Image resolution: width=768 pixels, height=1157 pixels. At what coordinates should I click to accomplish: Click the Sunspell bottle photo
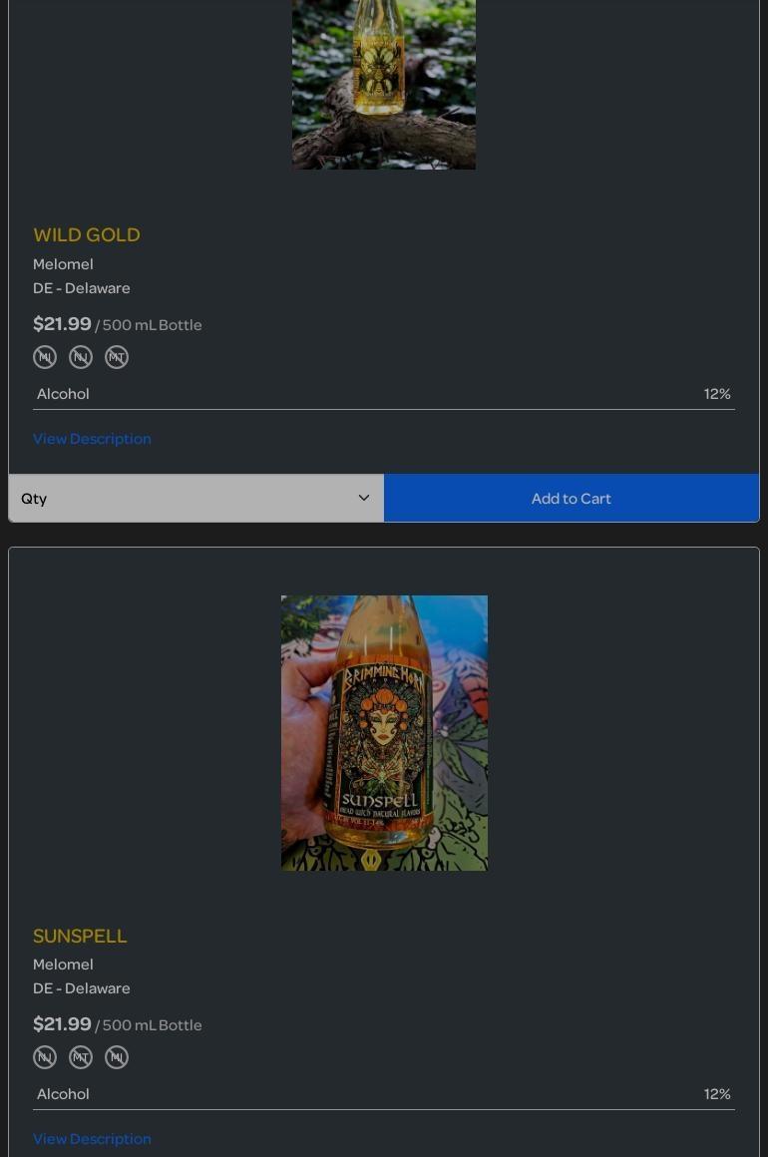click(x=384, y=733)
